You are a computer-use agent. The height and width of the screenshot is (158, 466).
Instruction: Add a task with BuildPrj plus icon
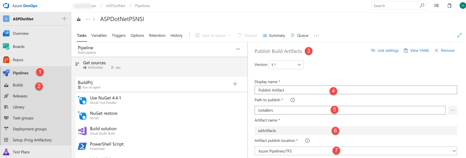point(235,84)
